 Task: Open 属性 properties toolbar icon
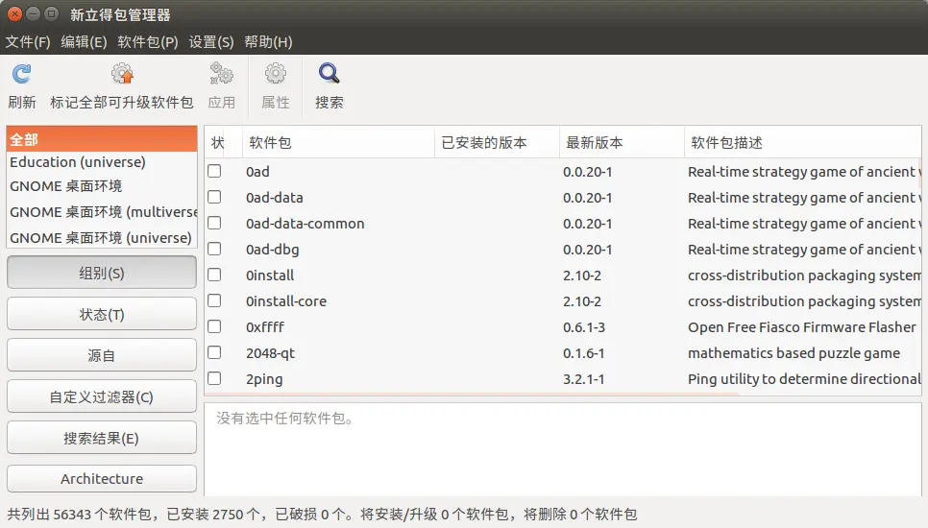[x=275, y=74]
